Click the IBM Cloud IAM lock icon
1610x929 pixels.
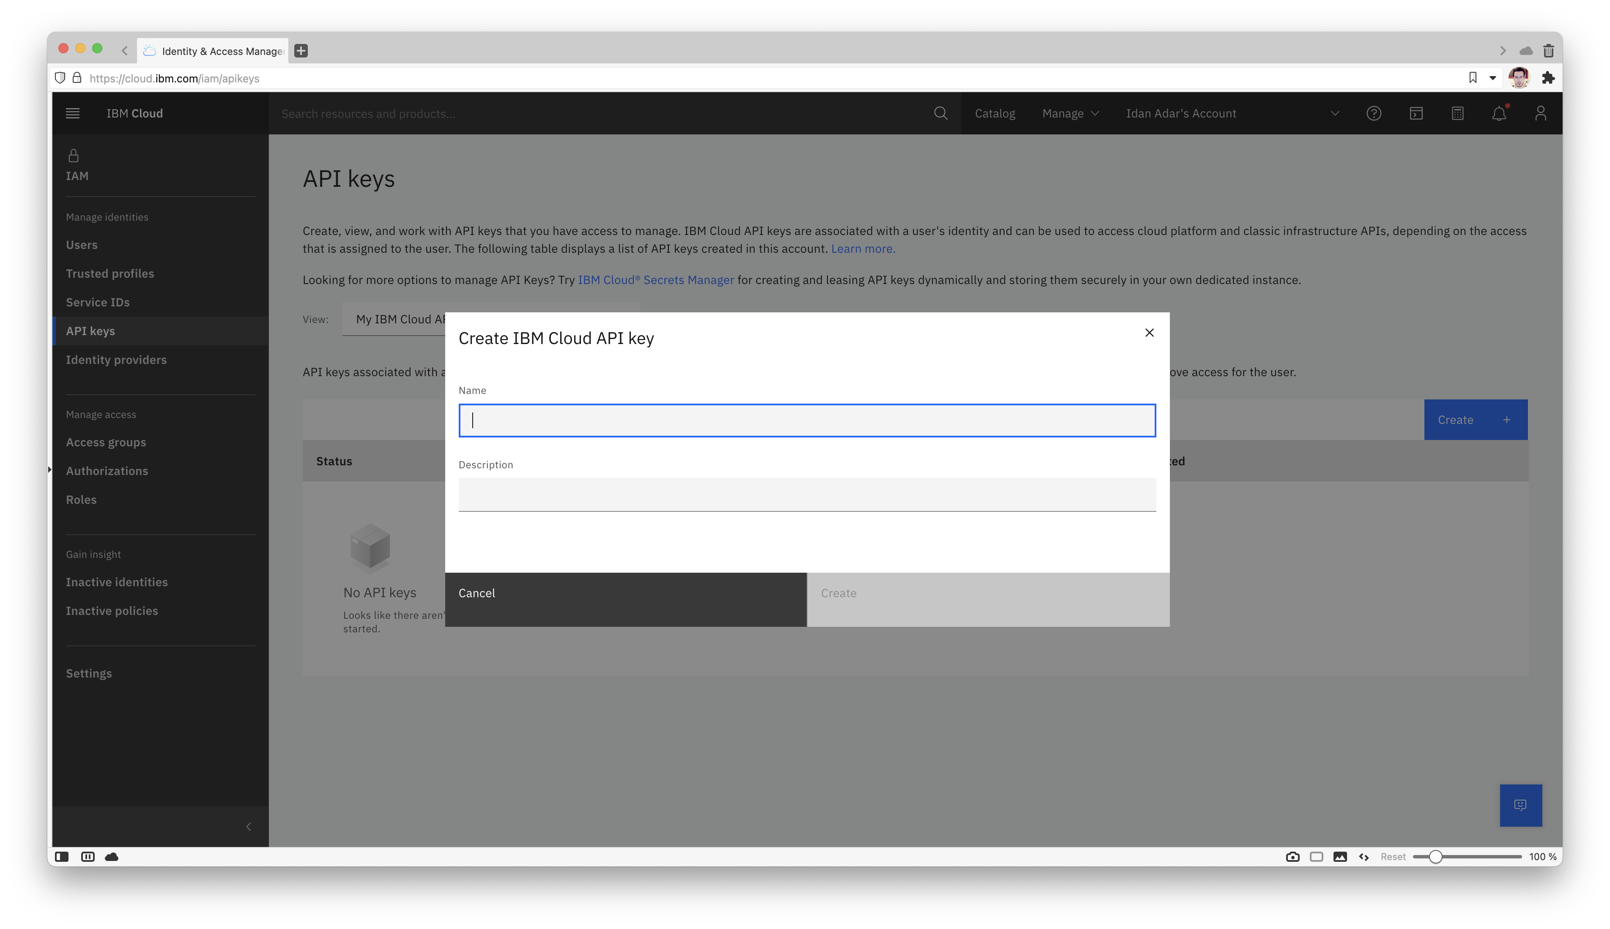coord(73,155)
